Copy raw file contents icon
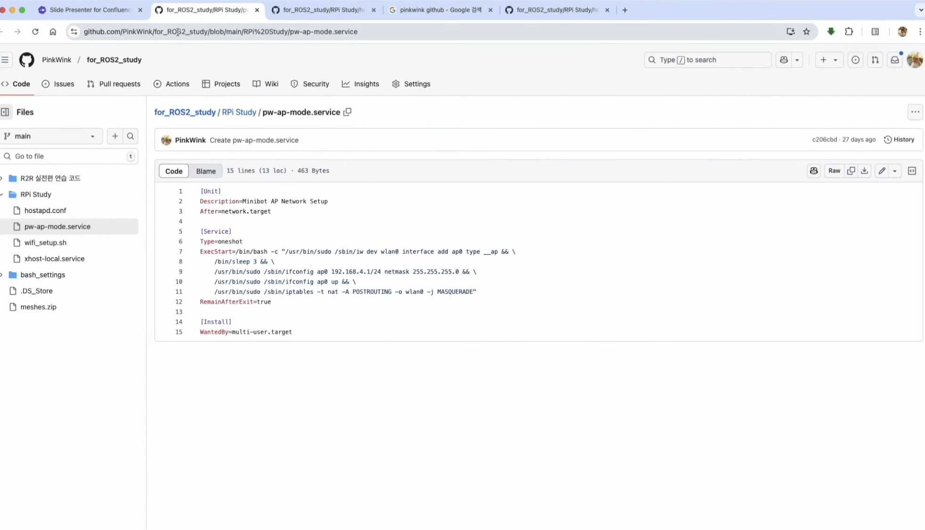The image size is (925, 530). [x=851, y=171]
